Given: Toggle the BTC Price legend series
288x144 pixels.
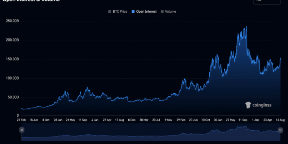Looking at the screenshot, I should [118, 12].
